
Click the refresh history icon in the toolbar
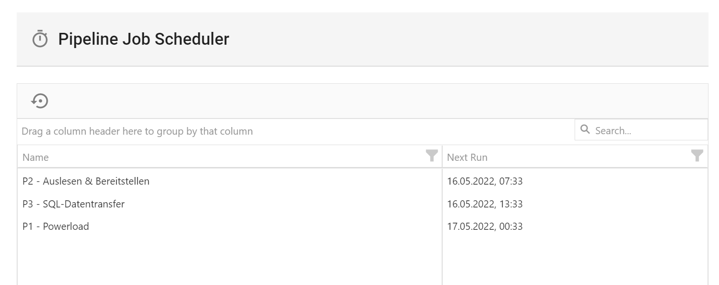(x=41, y=101)
